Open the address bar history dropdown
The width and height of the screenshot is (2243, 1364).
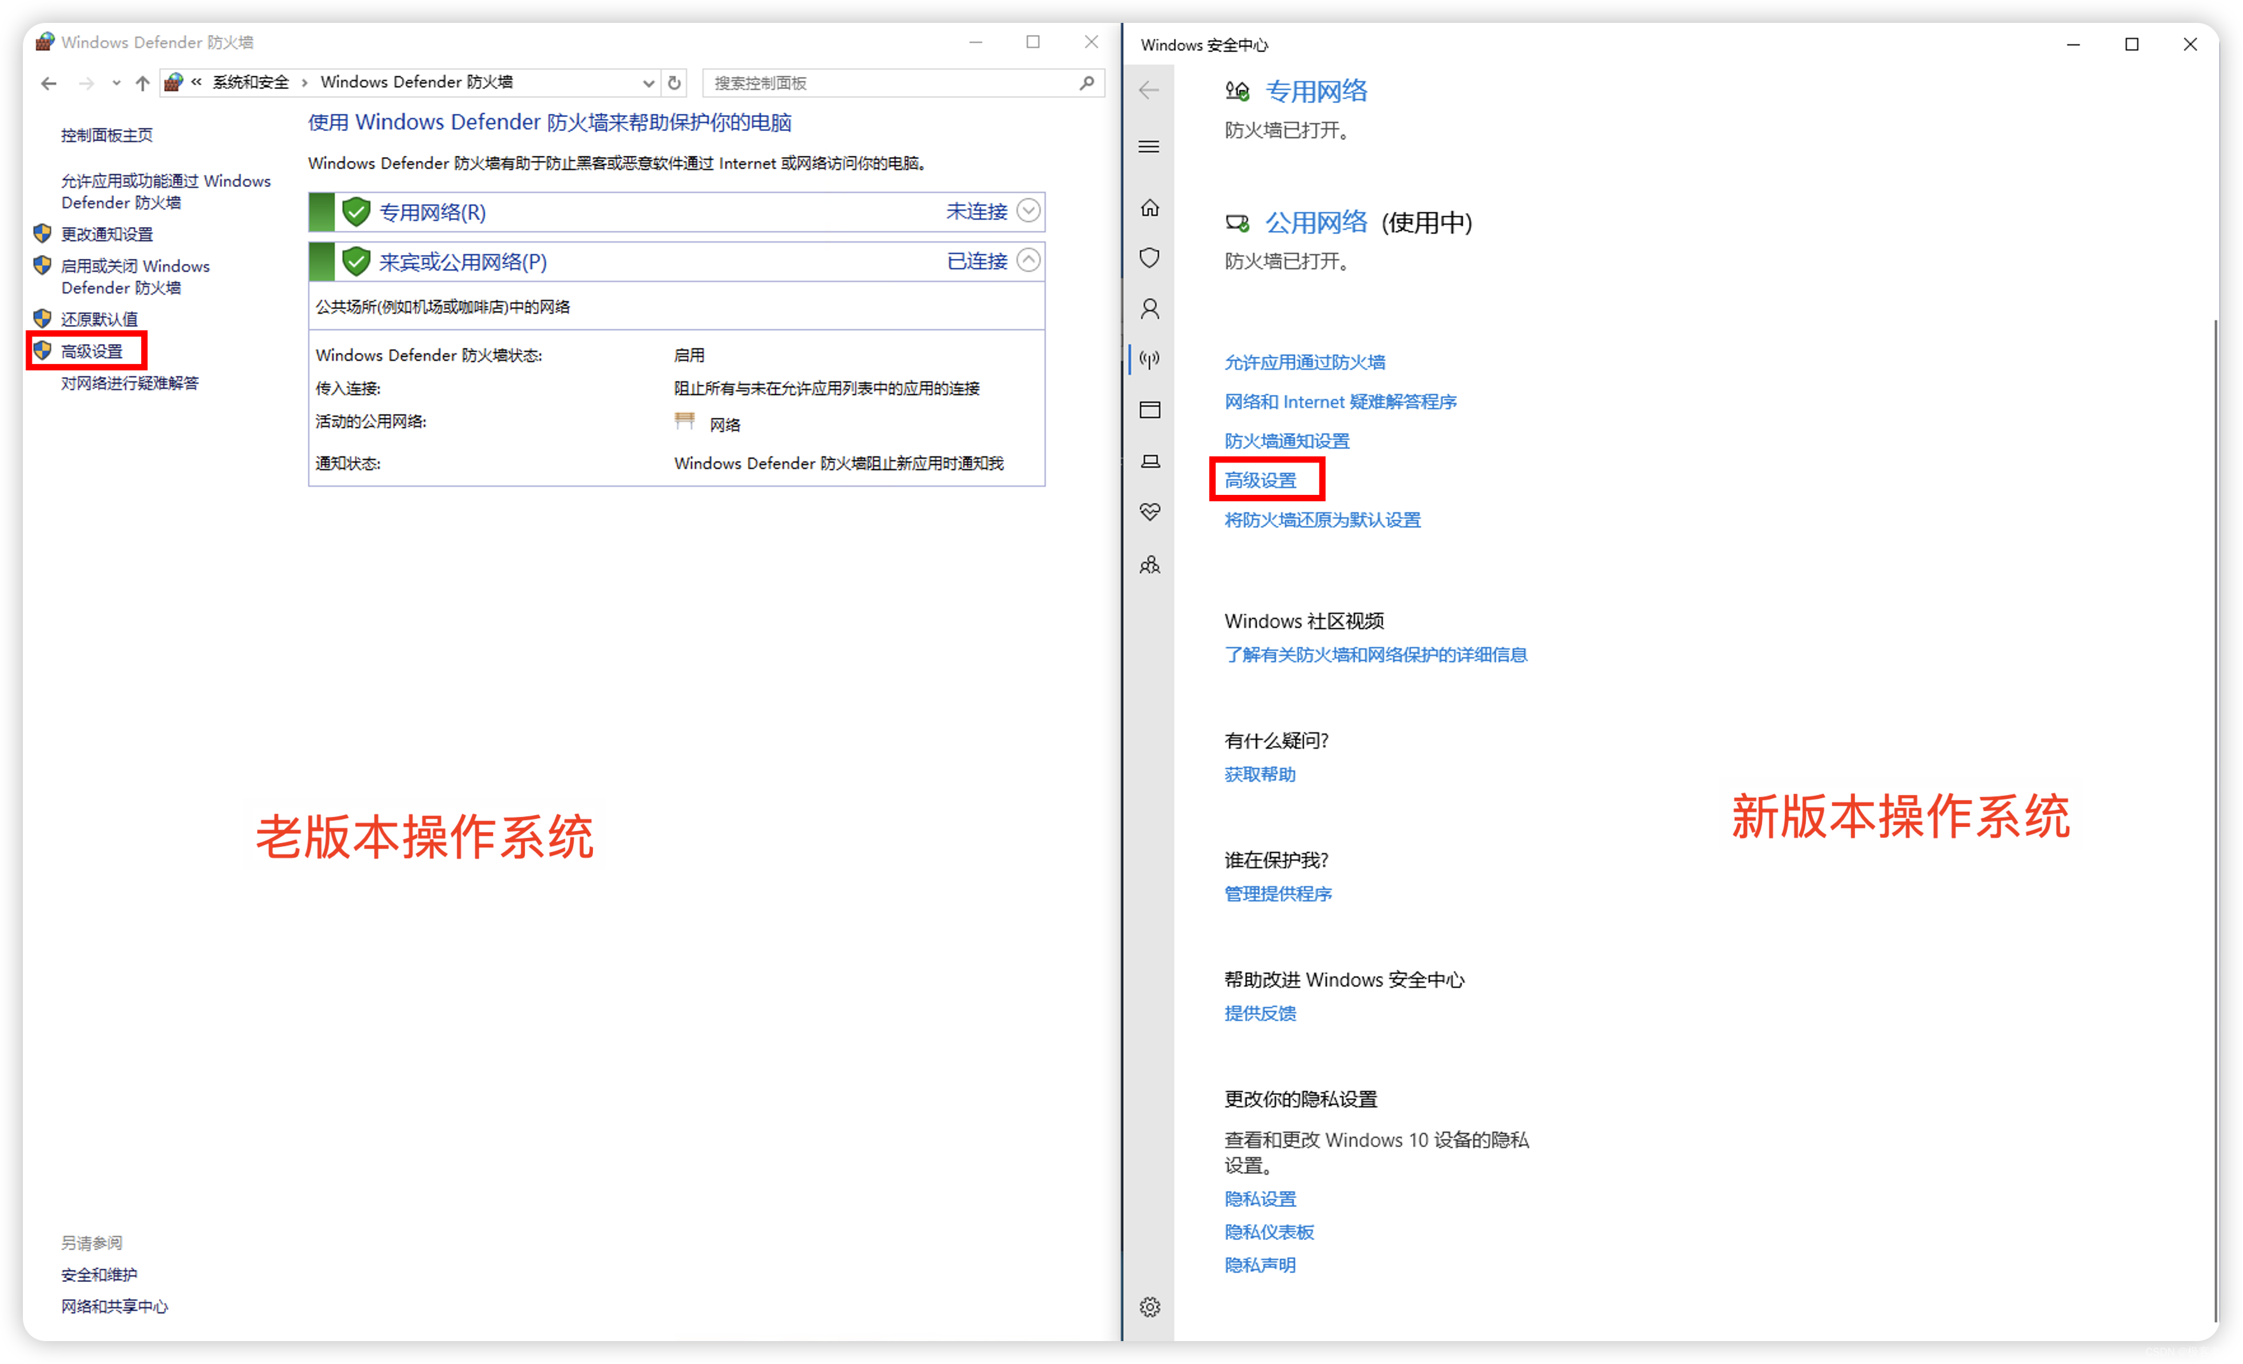pyautogui.click(x=648, y=83)
